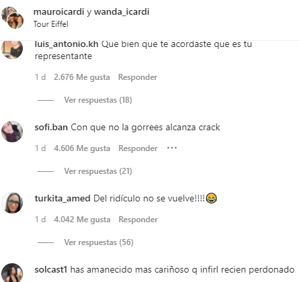Screen dimensions: 299x282
Task: Reply to sofi.ban's comment
Action: [x=138, y=148]
